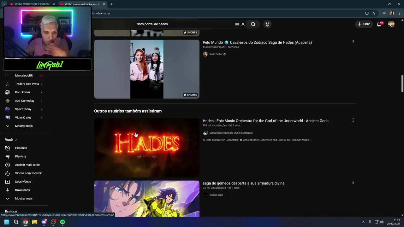Viewport: 404px width, 227px height.
Task: Go to Jade Salles channel name
Action: [216, 54]
